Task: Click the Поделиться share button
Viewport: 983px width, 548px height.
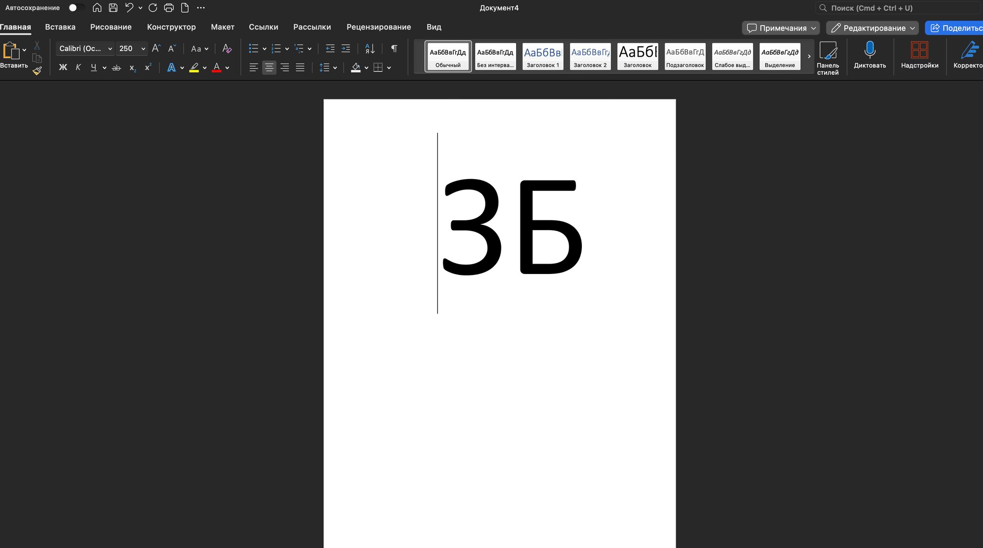Action: point(954,28)
